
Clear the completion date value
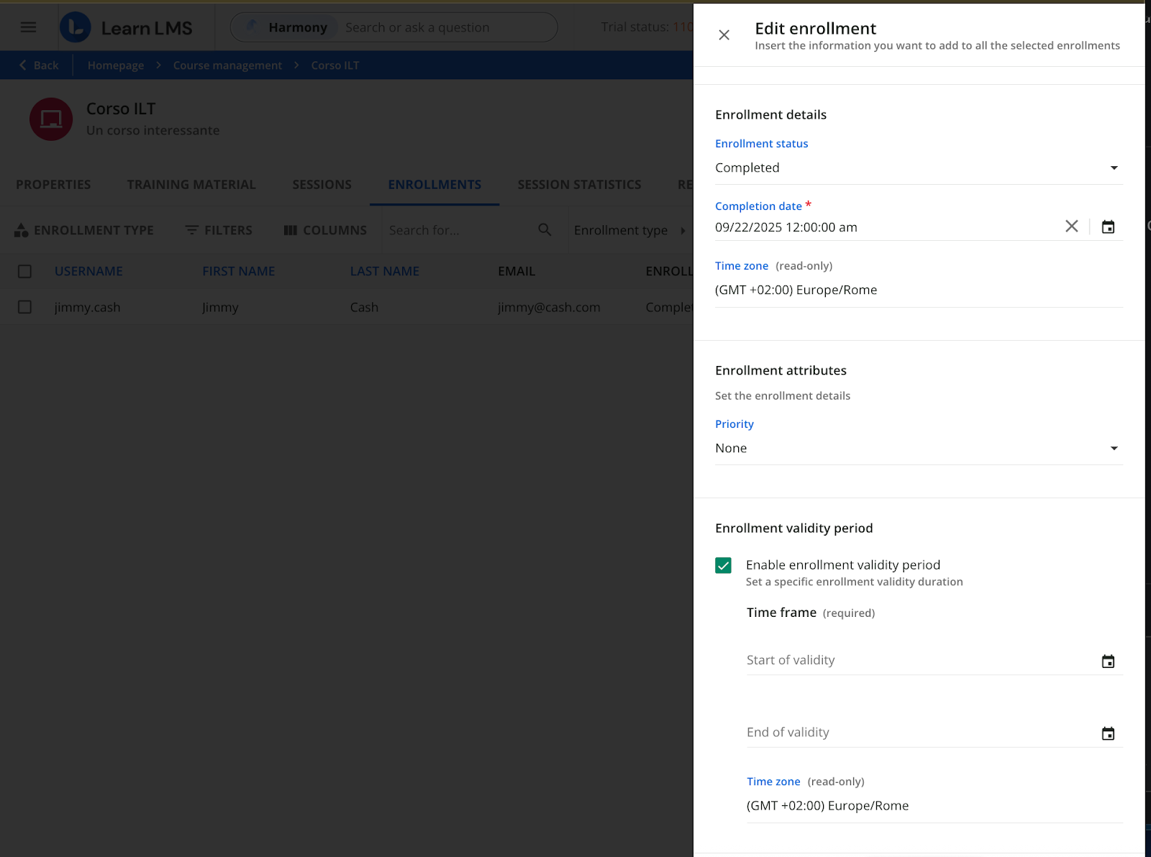[1071, 226]
